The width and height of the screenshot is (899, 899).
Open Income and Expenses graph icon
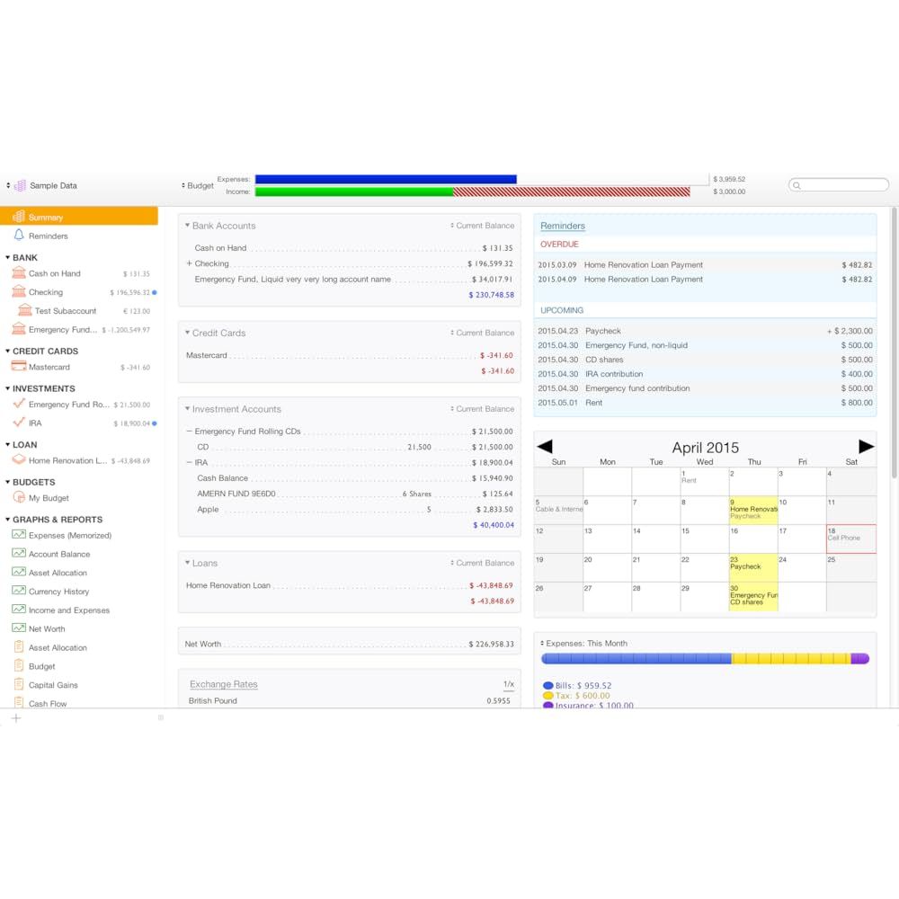(19, 610)
